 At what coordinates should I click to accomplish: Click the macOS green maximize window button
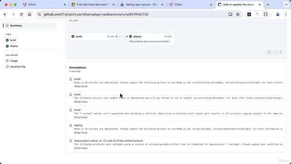click(x=15, y=5)
